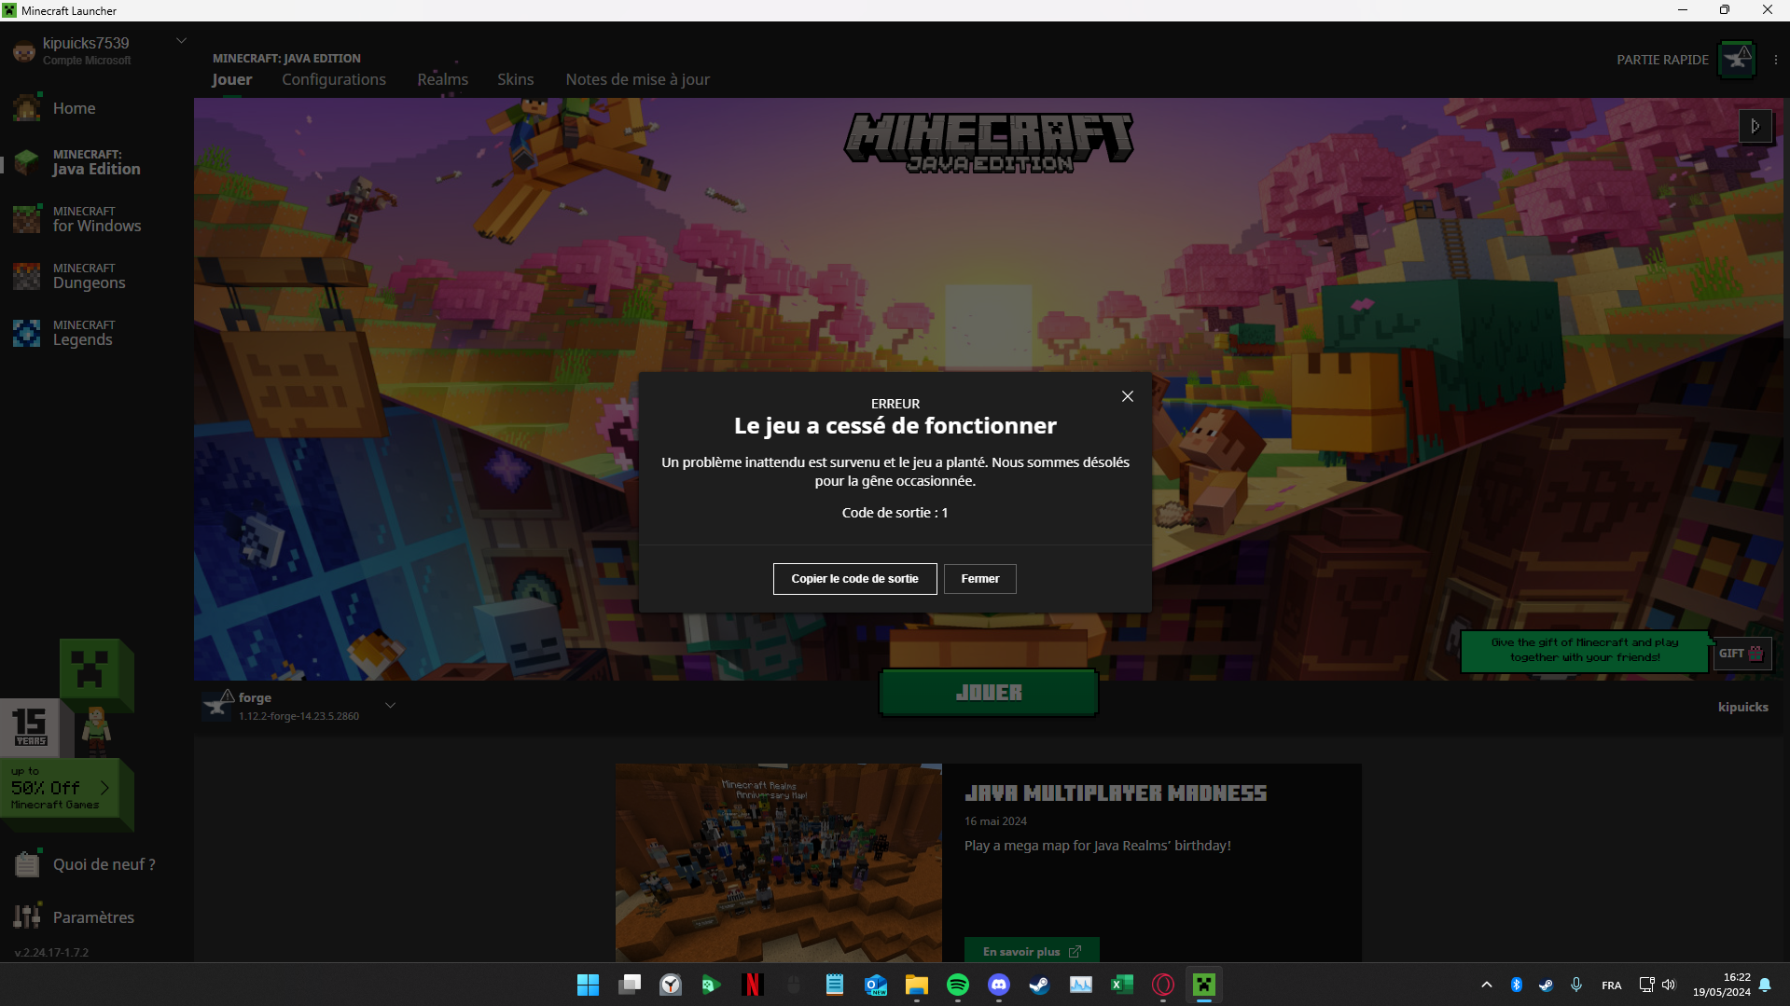The width and height of the screenshot is (1790, 1006).
Task: Open the three-dot options menu
Action: click(1776, 60)
